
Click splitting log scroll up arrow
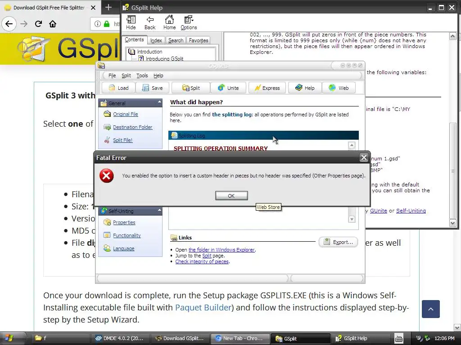pos(352,145)
